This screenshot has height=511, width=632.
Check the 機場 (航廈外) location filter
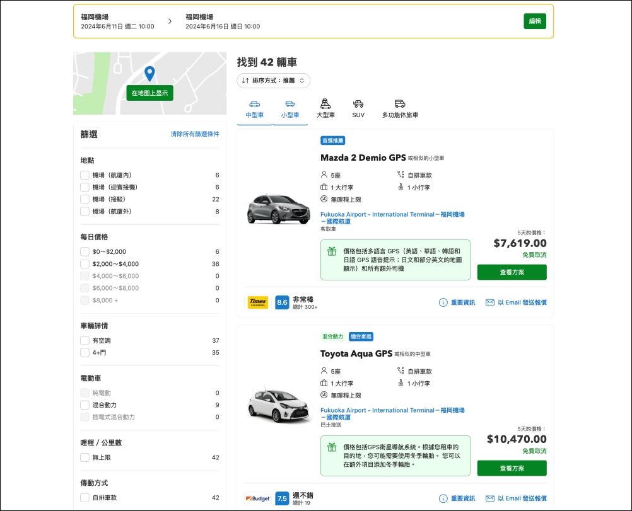[x=85, y=212]
